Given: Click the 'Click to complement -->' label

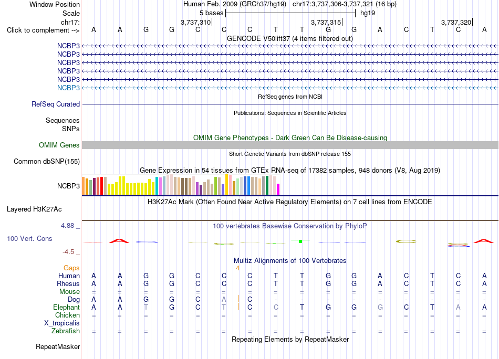Looking at the screenshot, I should pos(43,30).
